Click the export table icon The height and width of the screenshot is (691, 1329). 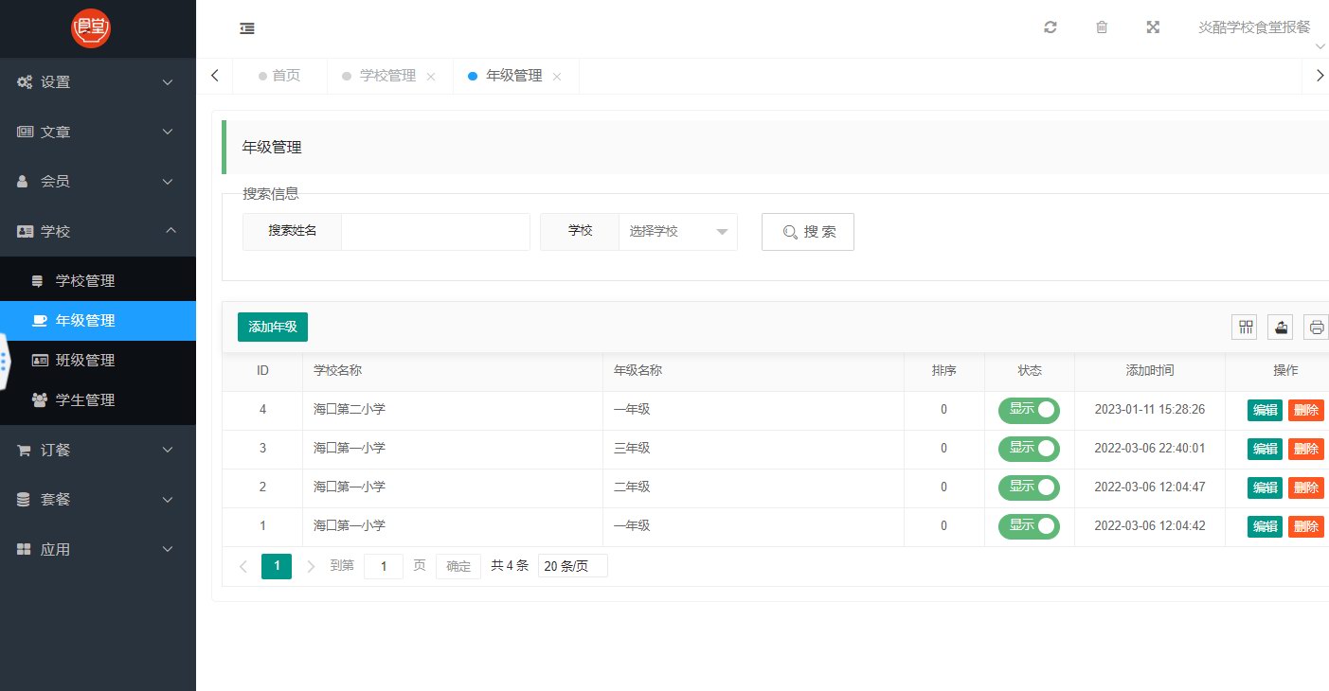pos(1281,328)
